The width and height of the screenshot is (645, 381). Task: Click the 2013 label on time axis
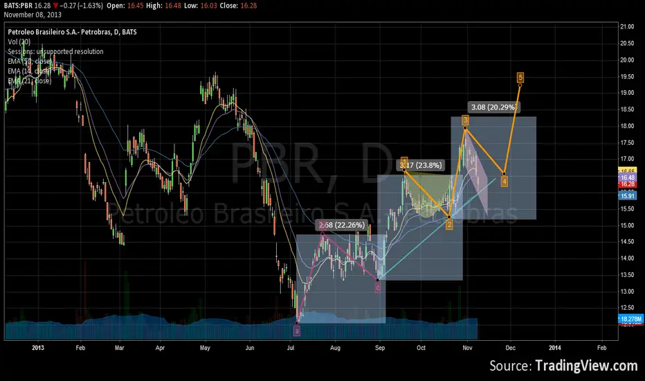[x=38, y=348]
